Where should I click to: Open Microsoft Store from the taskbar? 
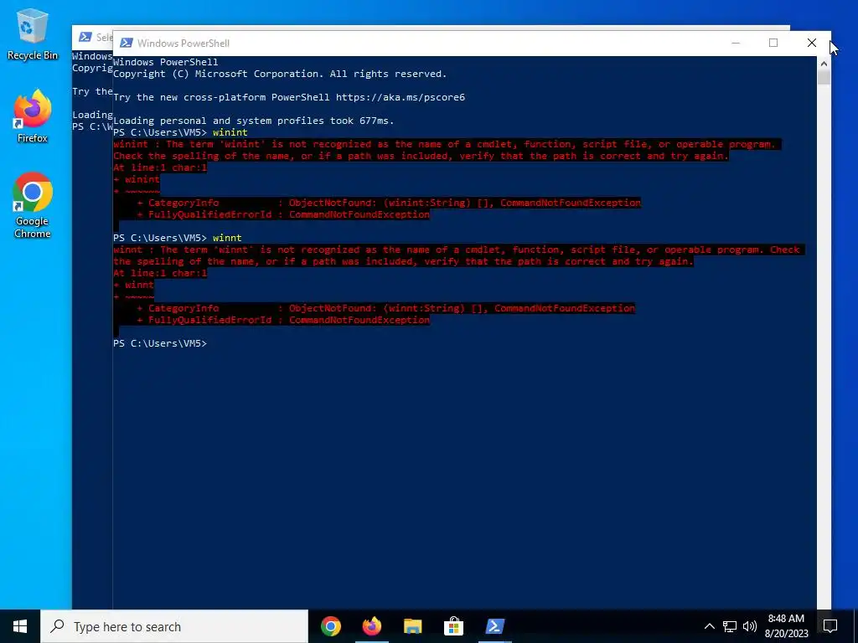click(453, 626)
